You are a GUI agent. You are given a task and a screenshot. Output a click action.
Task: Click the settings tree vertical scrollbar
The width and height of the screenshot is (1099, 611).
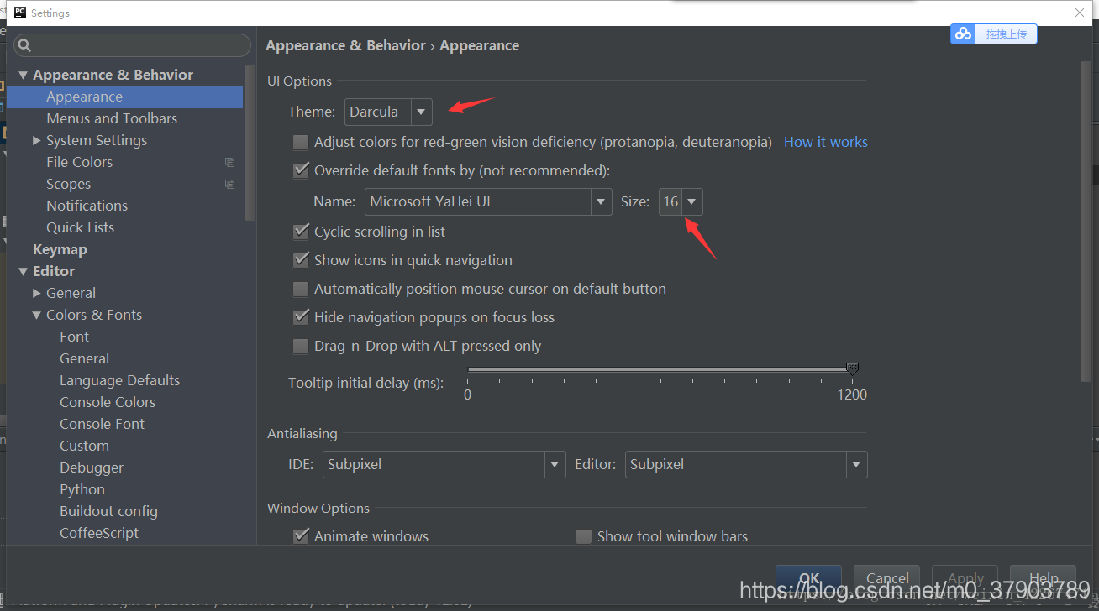(x=250, y=143)
